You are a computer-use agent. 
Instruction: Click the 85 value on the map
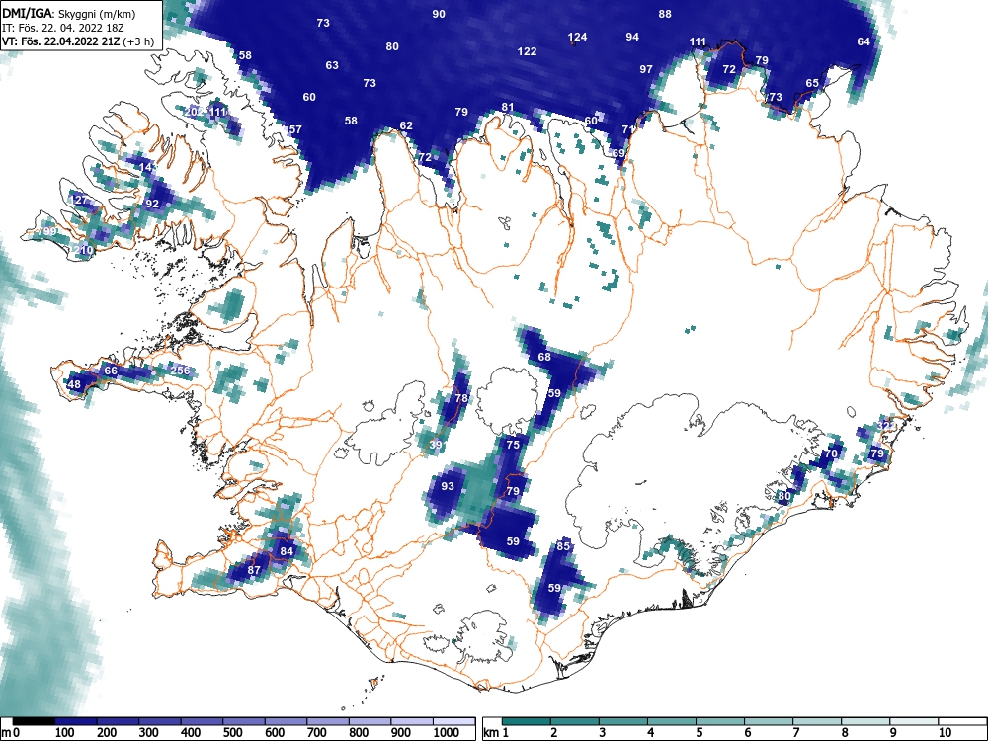click(x=563, y=546)
